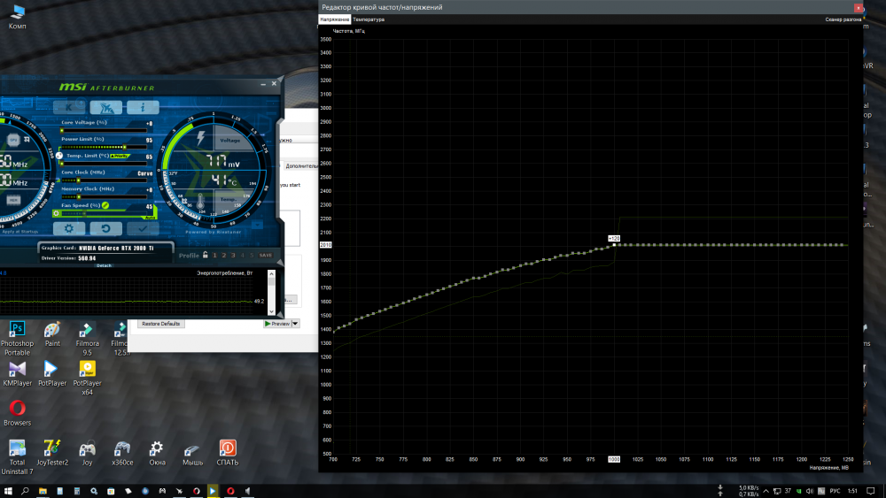Switch input language РУС in tray
Screen dimensions: 886x498
tap(835, 491)
